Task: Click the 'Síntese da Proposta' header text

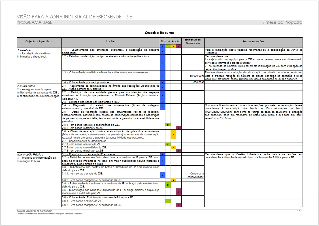Action: point(282,22)
